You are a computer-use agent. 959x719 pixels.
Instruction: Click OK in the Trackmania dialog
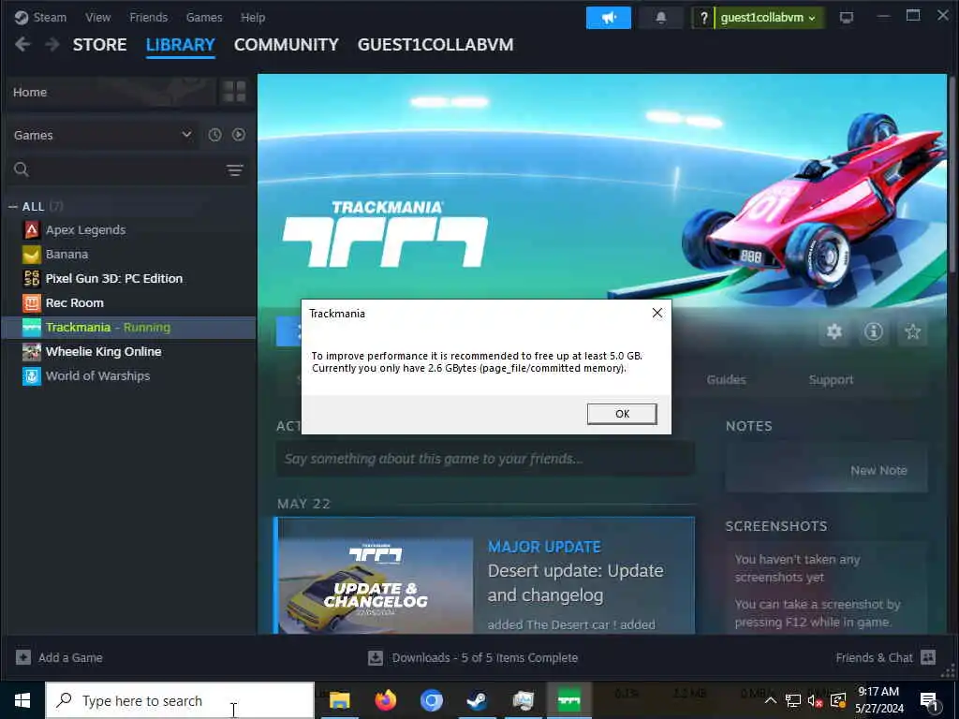[x=622, y=414]
